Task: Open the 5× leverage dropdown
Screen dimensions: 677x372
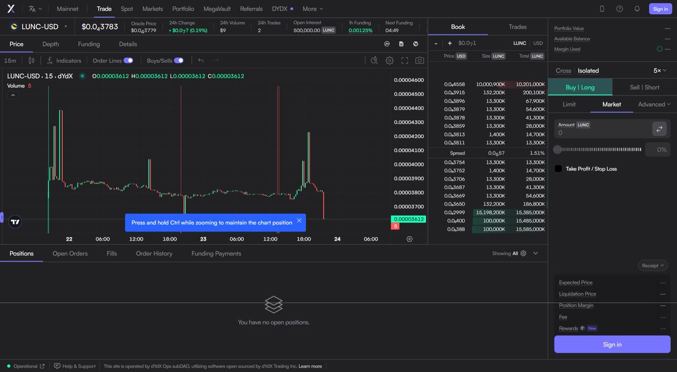Action: click(660, 70)
